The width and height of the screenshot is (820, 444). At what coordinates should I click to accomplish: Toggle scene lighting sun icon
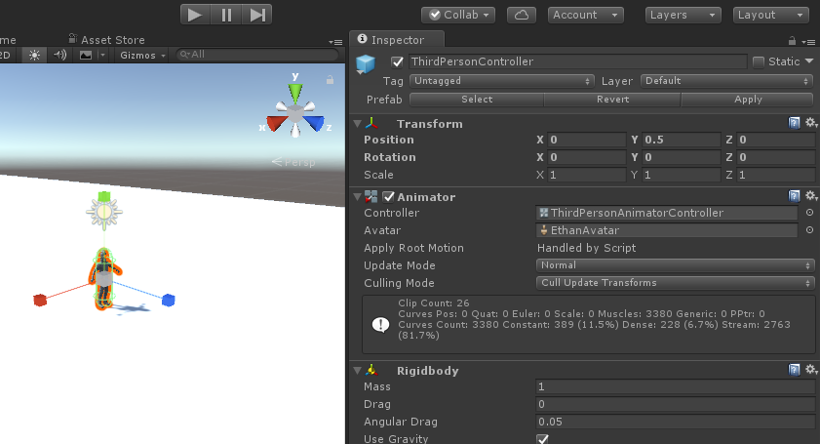[x=34, y=55]
